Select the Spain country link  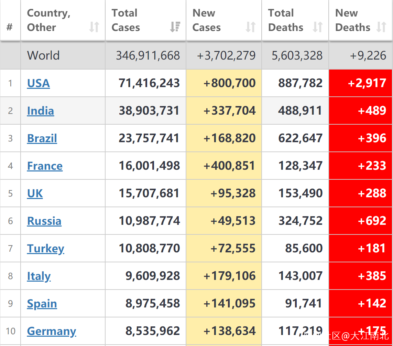tap(42, 304)
